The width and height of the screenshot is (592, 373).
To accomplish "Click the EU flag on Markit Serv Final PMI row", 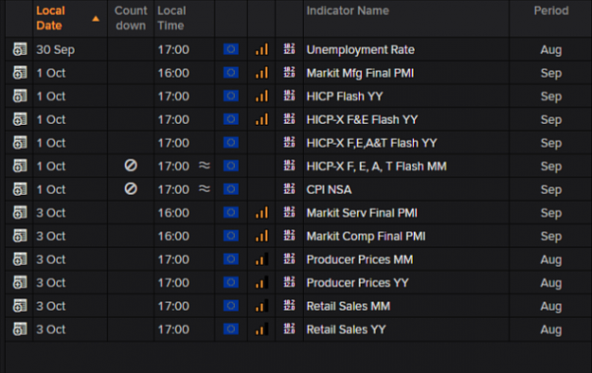I will pos(231,212).
